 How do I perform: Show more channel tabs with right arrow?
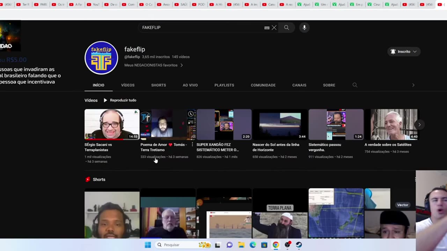pos(413,85)
